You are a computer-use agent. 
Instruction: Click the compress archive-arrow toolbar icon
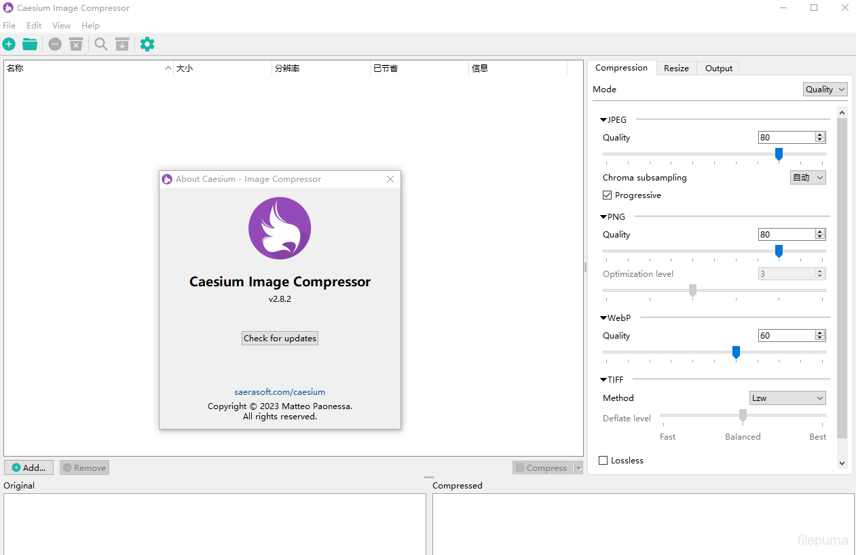(x=122, y=44)
